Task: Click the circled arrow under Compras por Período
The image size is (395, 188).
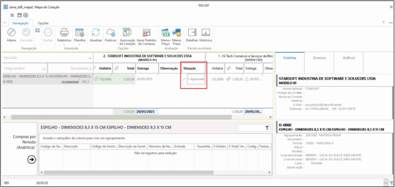Action: [x=31, y=160]
